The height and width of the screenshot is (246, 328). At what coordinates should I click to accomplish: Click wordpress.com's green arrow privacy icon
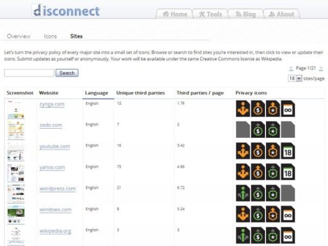[243, 193]
